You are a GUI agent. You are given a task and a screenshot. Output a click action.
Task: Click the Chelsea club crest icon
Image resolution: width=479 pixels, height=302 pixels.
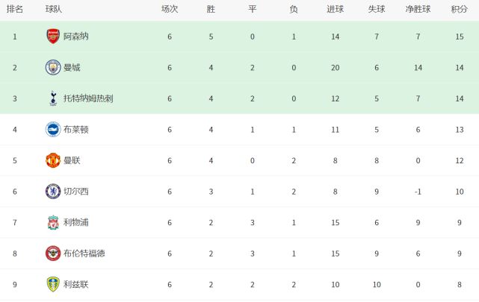[53, 192]
